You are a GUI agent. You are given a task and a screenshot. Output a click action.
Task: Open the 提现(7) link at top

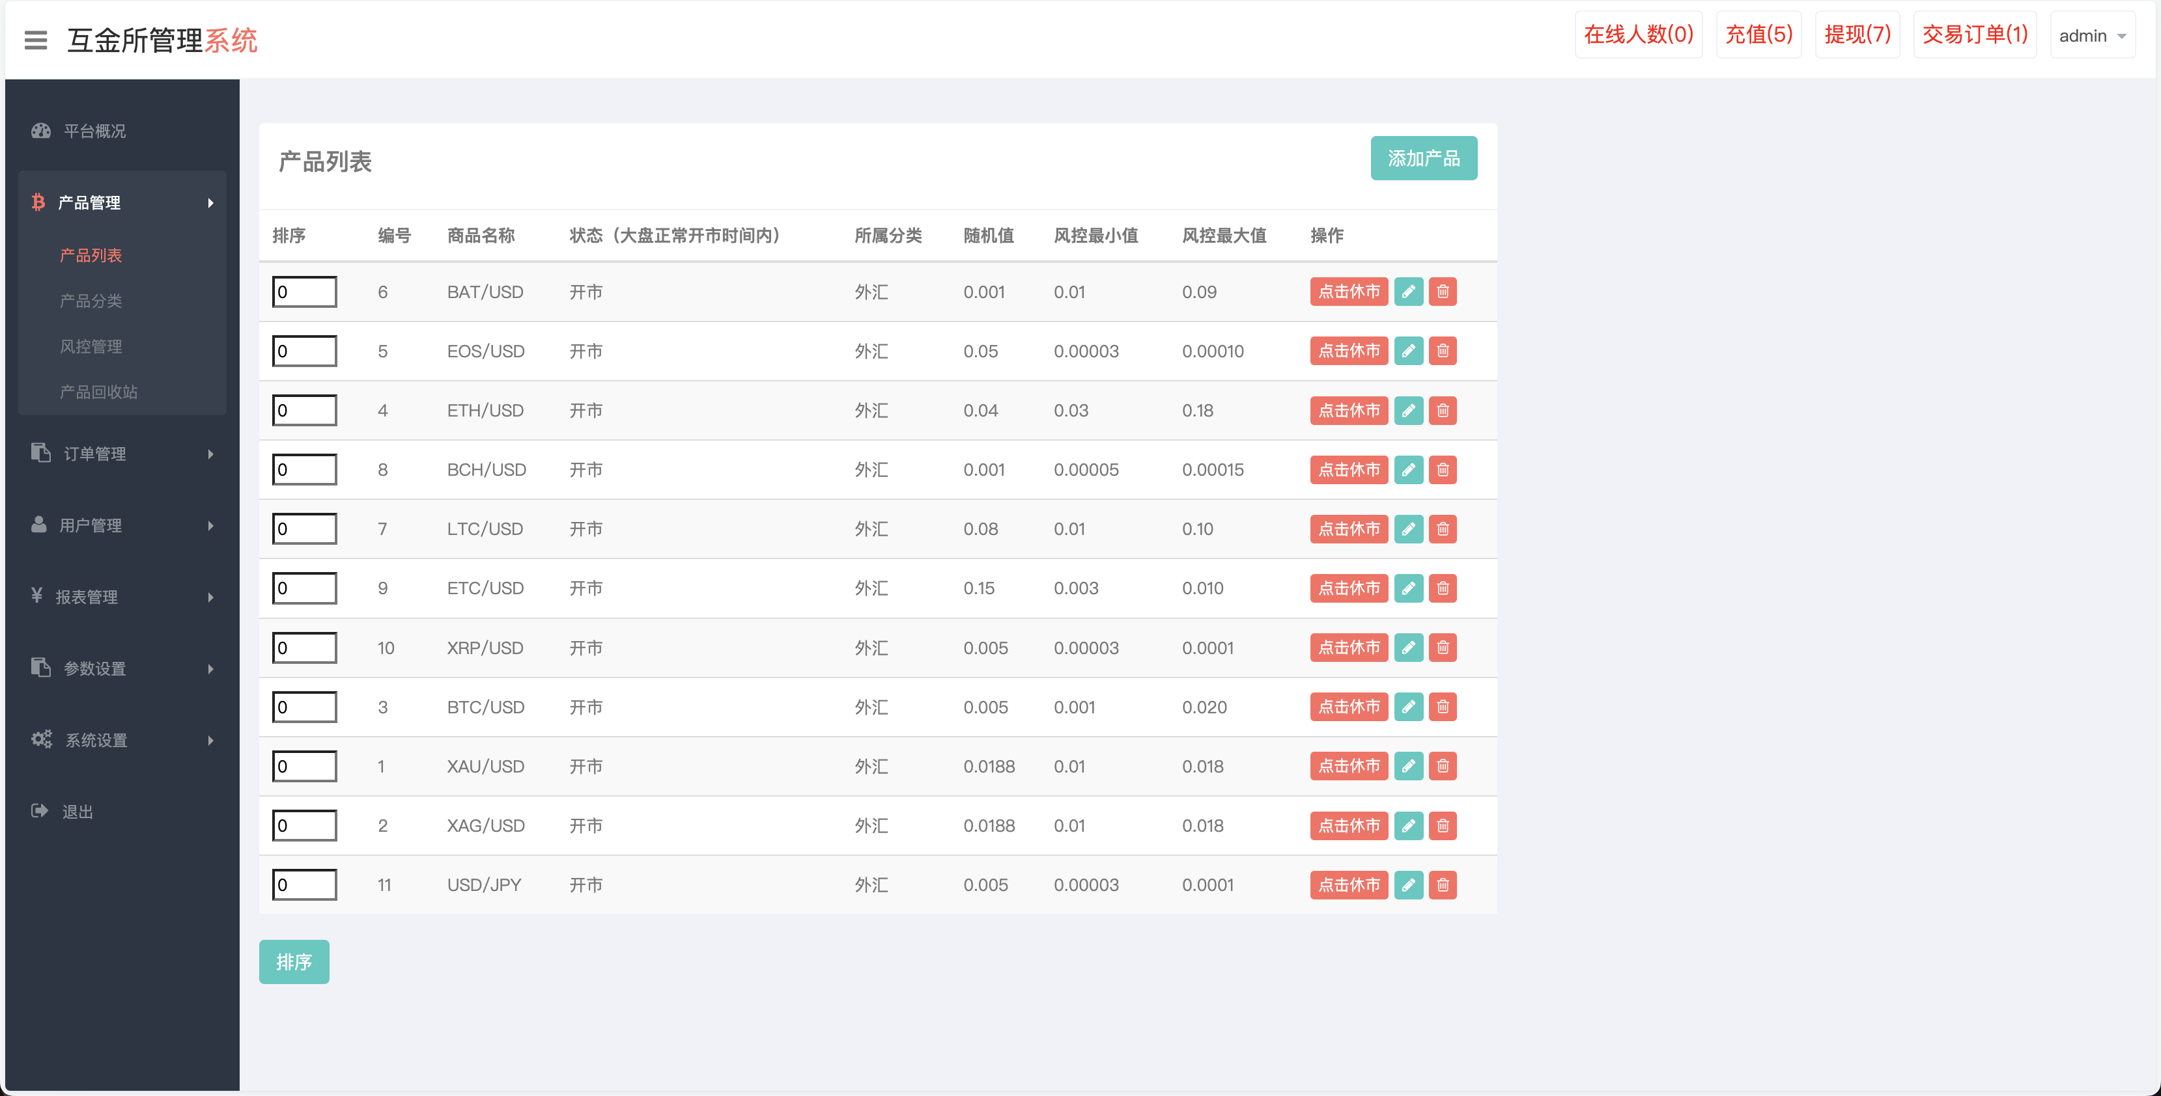point(1857,34)
